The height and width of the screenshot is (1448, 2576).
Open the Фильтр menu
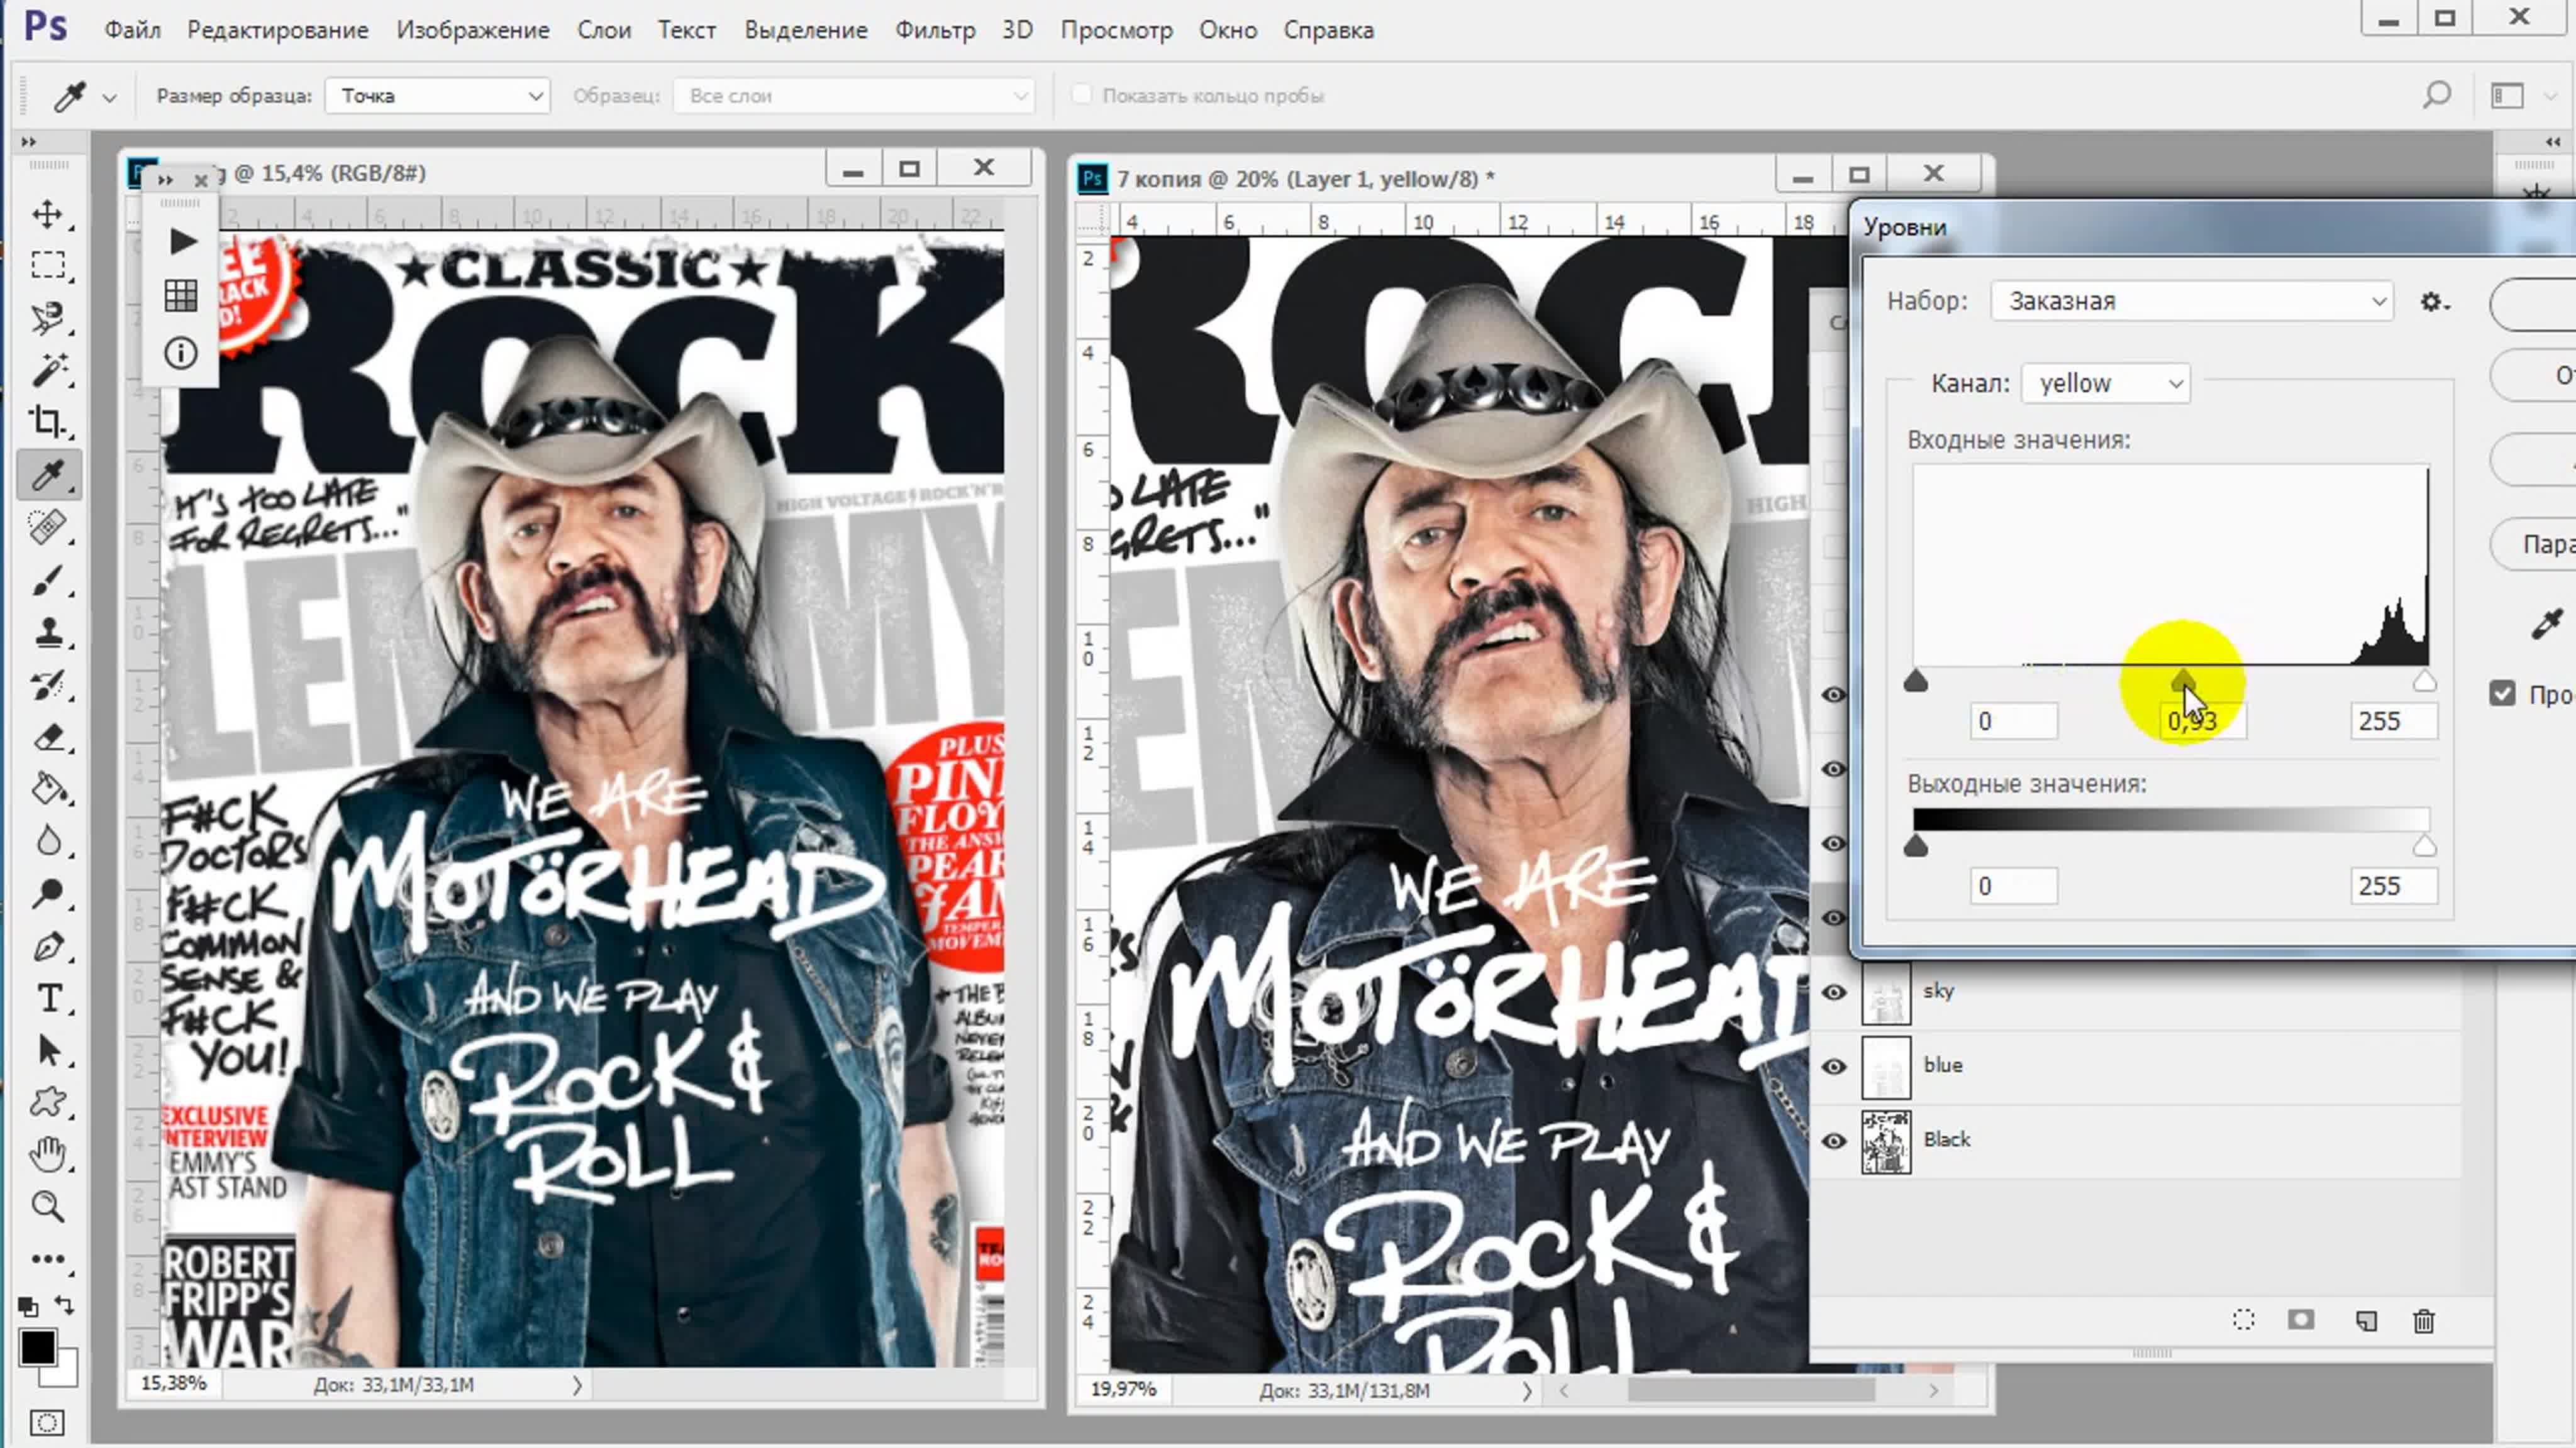pyautogui.click(x=935, y=30)
